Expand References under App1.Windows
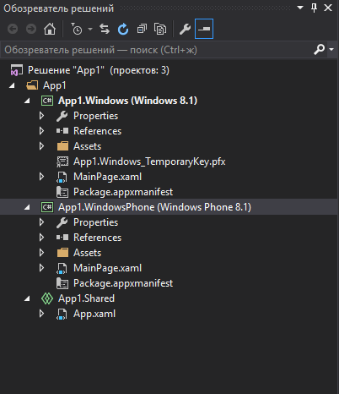The height and width of the screenshot is (394, 339). click(x=41, y=131)
